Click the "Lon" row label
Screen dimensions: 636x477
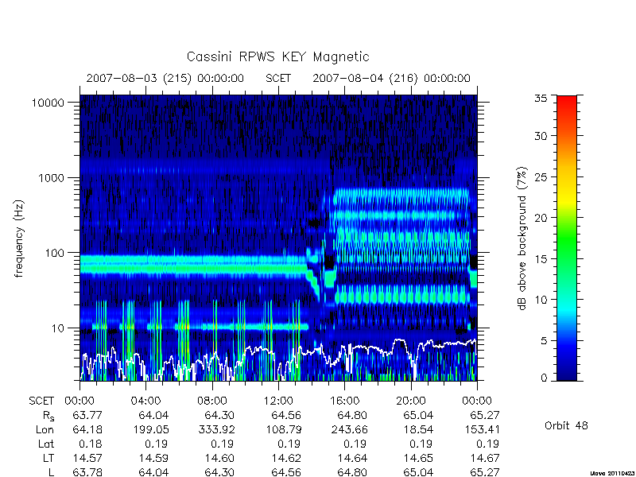click(x=45, y=429)
